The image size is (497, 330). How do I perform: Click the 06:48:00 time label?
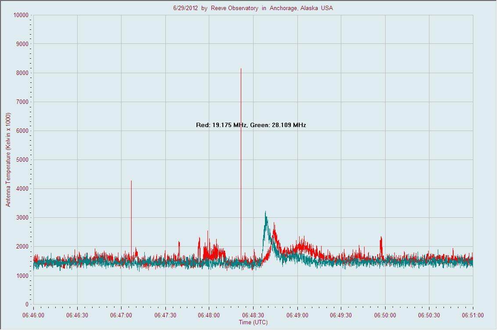point(209,315)
